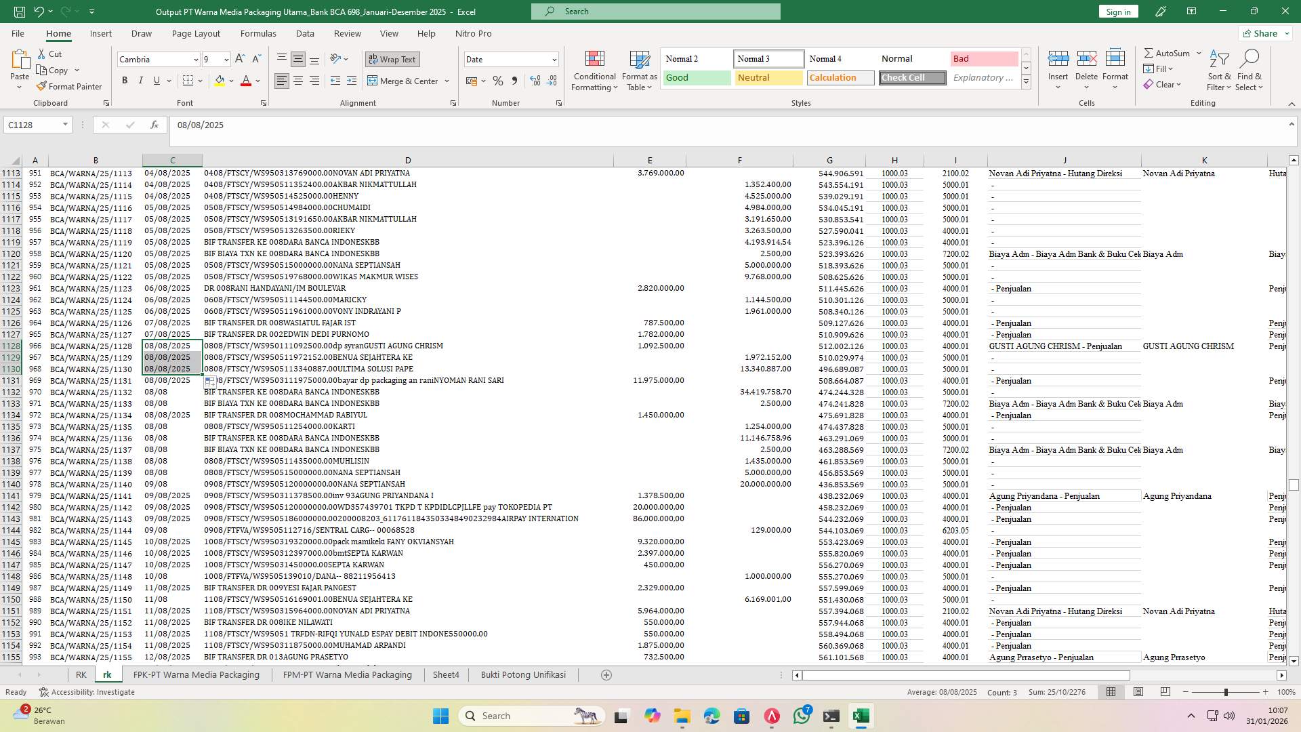Image resolution: width=1301 pixels, height=732 pixels.
Task: Click the Percent Style icon
Action: click(x=498, y=80)
